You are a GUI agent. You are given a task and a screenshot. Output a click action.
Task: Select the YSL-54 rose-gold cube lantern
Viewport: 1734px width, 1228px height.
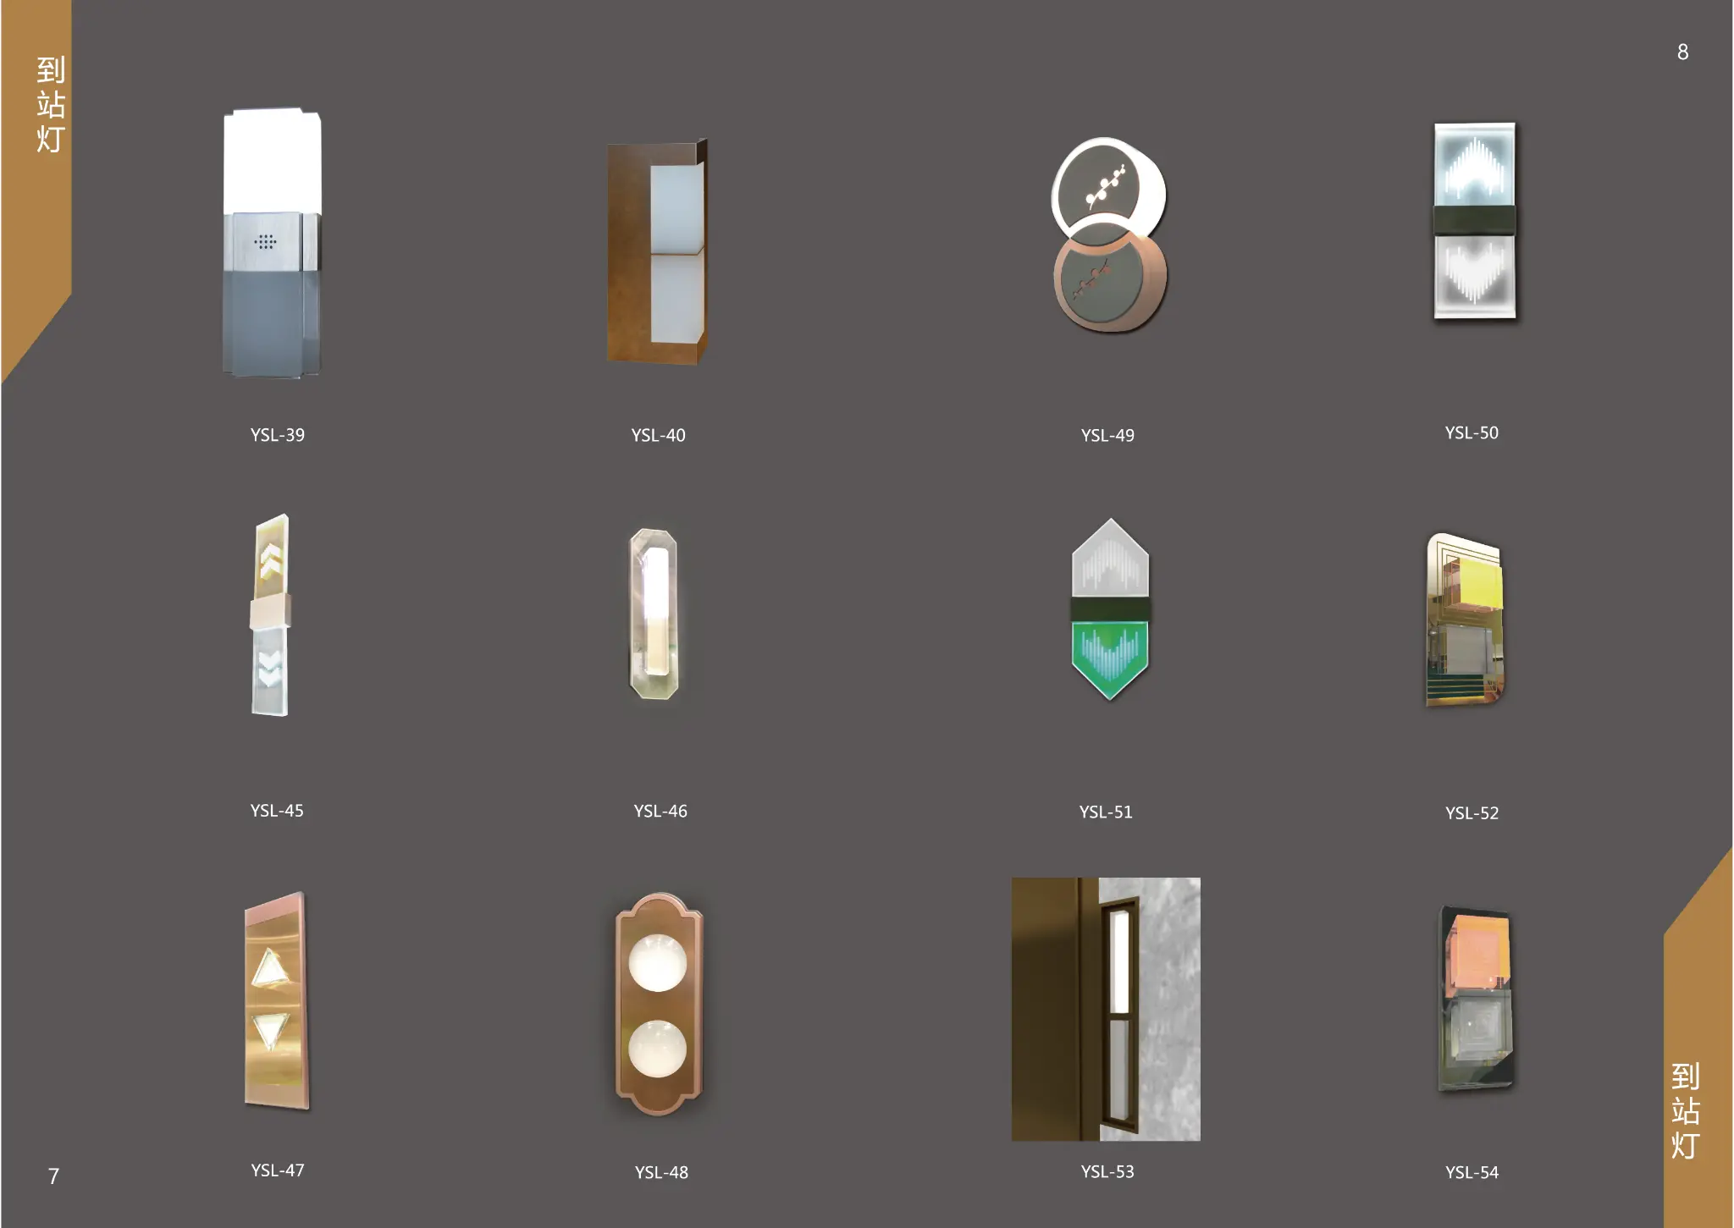(1475, 999)
